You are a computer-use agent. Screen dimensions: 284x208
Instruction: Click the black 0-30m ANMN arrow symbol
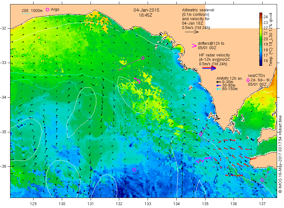219,82
